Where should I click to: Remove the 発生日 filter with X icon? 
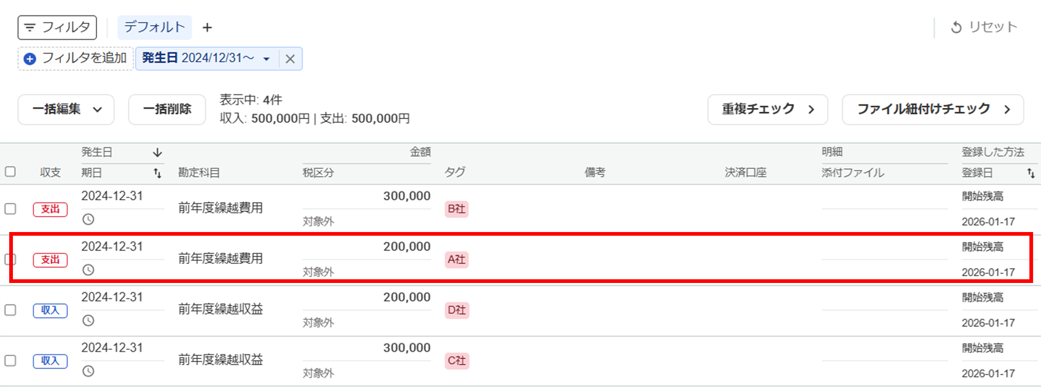[290, 59]
